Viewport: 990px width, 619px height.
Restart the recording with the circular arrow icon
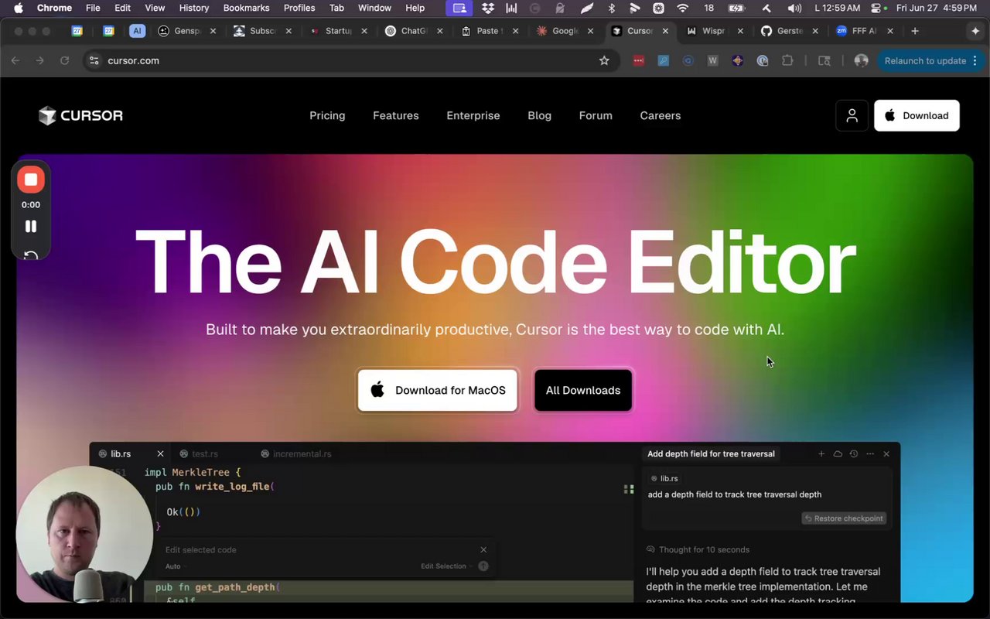click(31, 256)
